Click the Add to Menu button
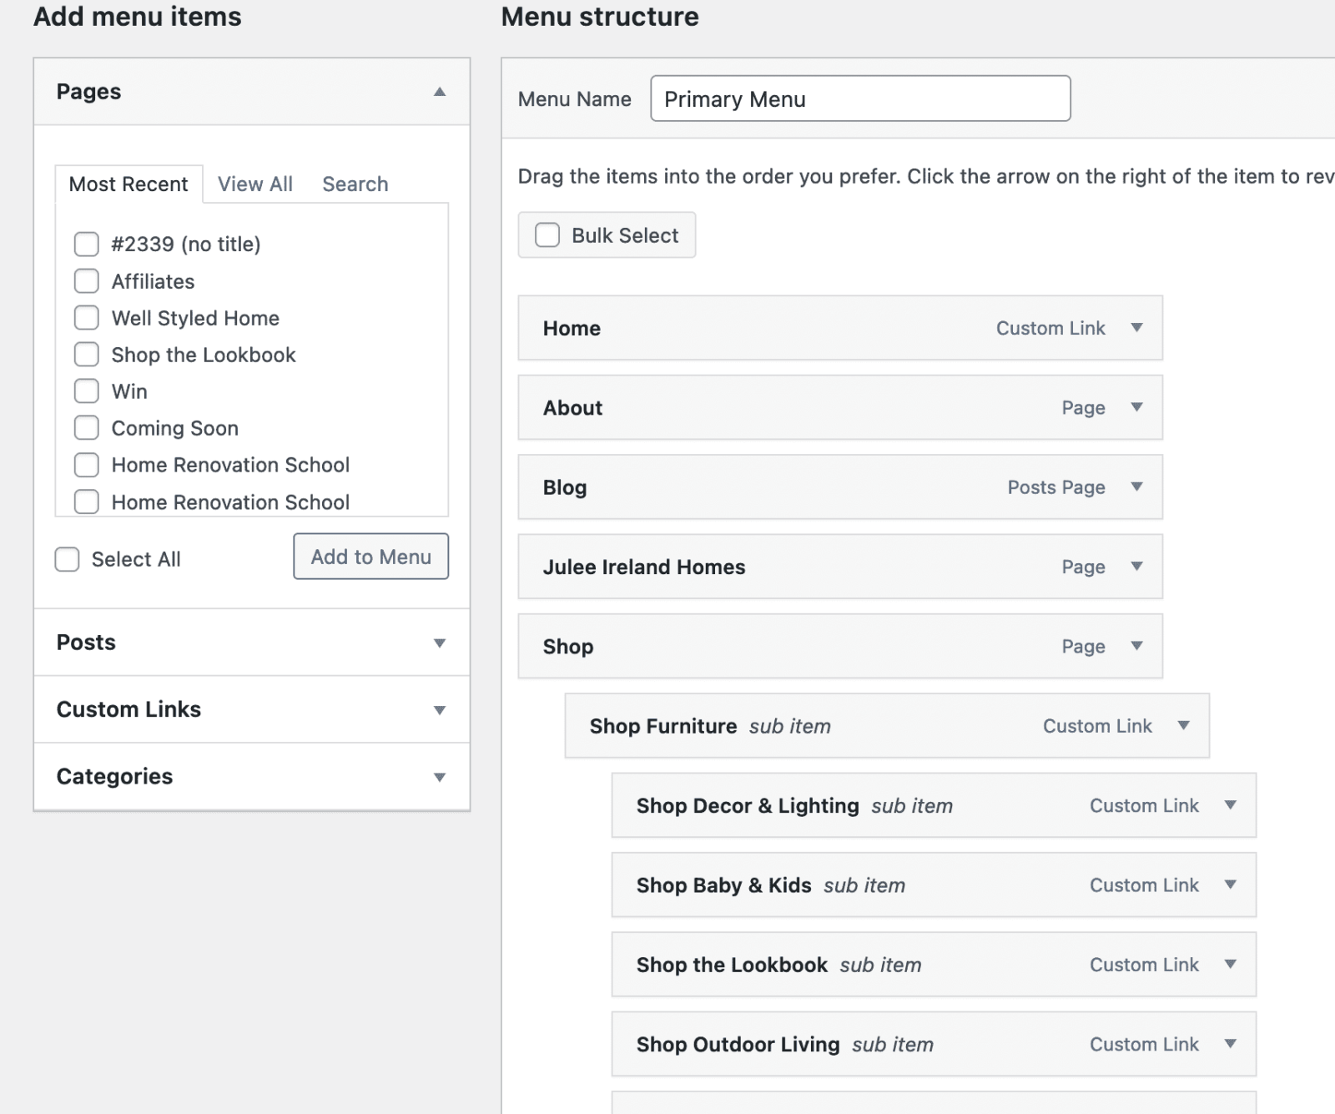 pos(370,557)
